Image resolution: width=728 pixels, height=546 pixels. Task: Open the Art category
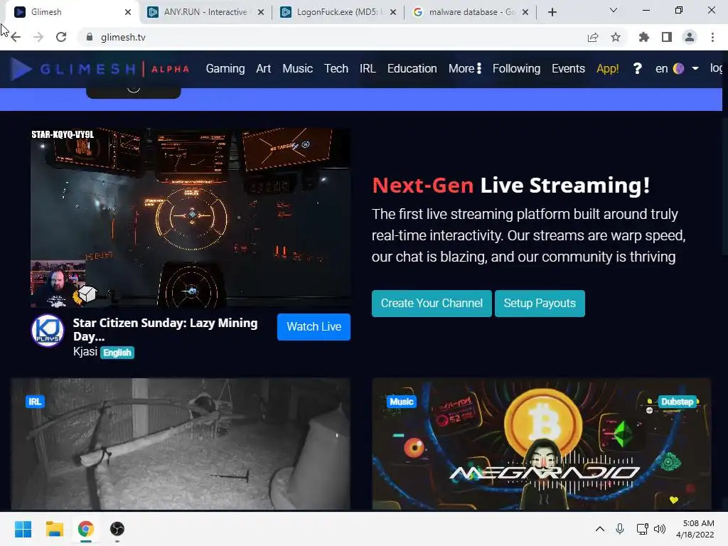(263, 69)
